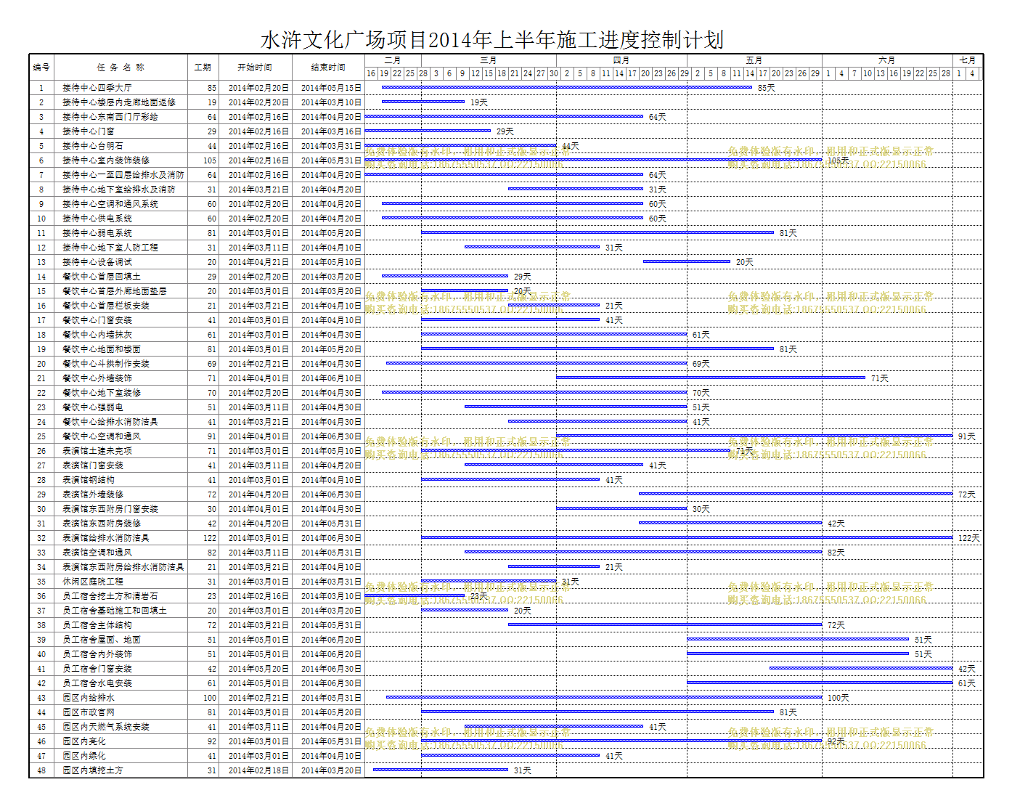This screenshot has height=806, width=1012.
Task: Click the 100天 bar of 园区内给排水
Action: [x=604, y=697]
